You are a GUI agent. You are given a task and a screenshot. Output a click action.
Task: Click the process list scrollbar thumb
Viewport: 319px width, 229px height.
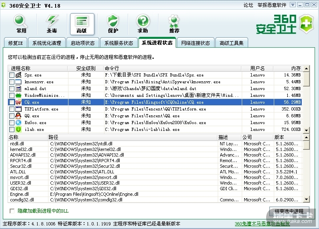pyautogui.click(x=306, y=79)
